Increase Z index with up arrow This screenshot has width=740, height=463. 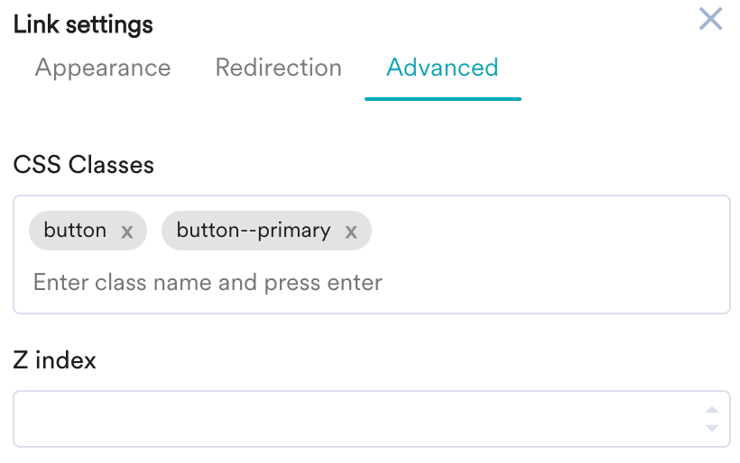point(712,410)
